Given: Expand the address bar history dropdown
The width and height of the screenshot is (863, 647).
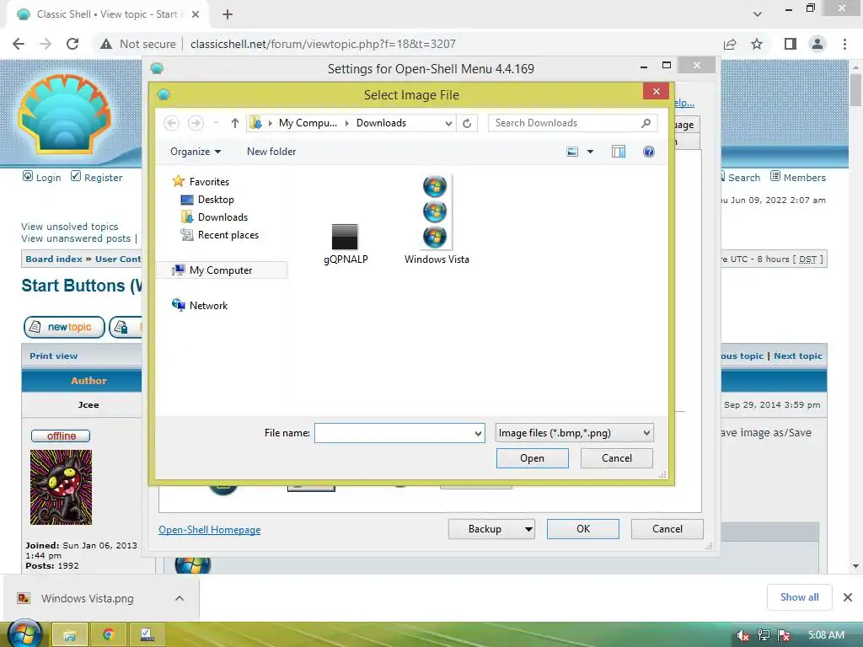Looking at the screenshot, I should tap(448, 123).
